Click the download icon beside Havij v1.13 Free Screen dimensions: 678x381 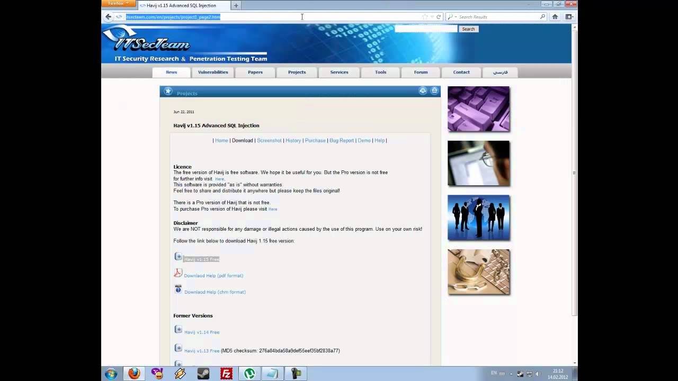point(178,348)
